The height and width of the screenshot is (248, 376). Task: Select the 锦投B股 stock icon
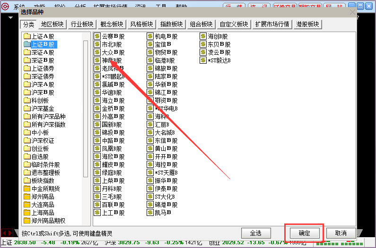[97, 132]
